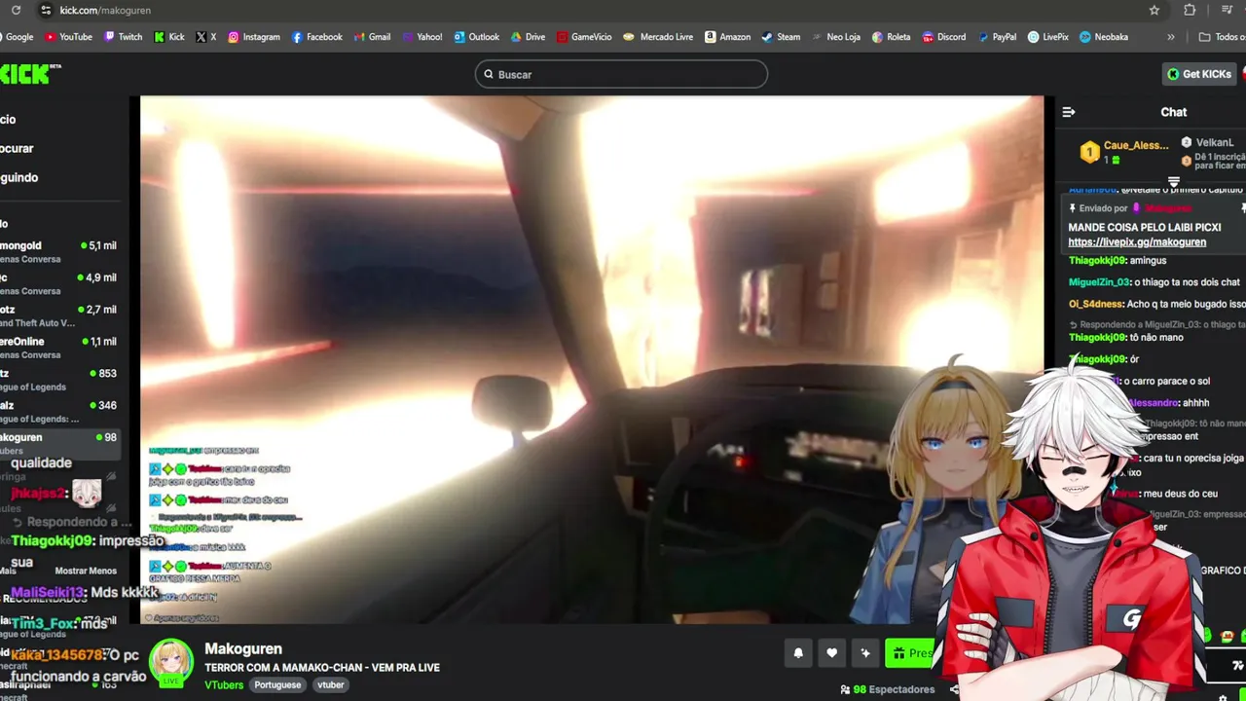
Task: Click OI_S4dness username in chat
Action: (x=1095, y=304)
